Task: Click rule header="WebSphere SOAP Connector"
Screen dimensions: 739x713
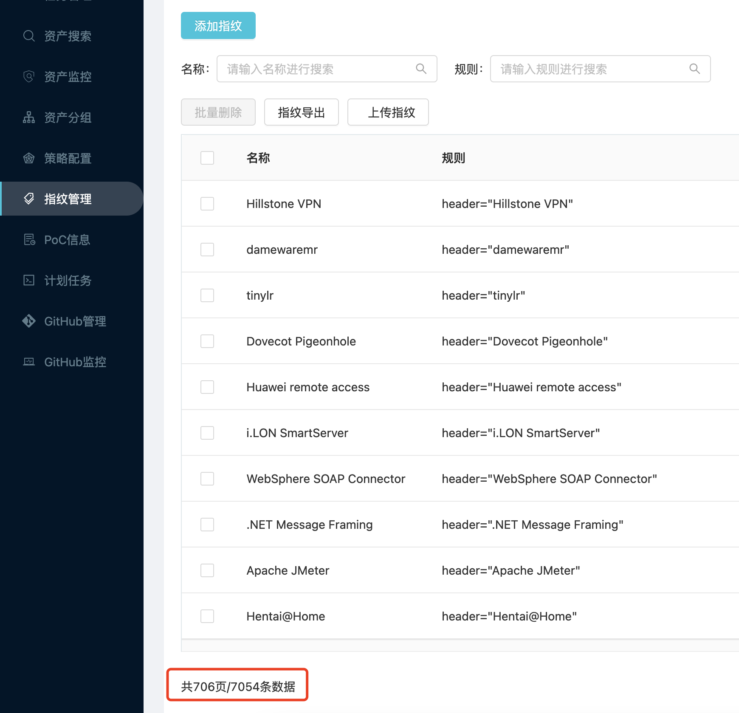Action: [x=550, y=479]
